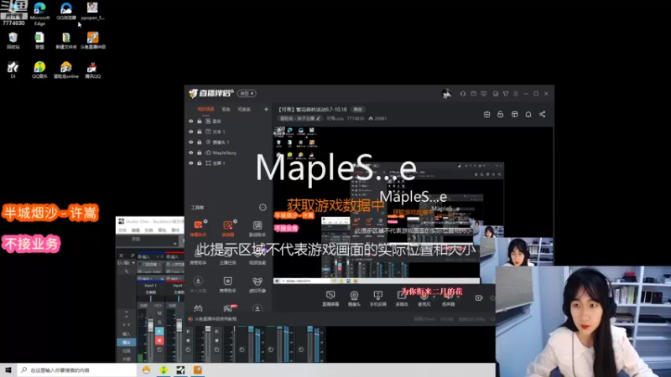671x377 pixels.
Task: Select the 全屏 1 layer row
Action: [x=229, y=163]
